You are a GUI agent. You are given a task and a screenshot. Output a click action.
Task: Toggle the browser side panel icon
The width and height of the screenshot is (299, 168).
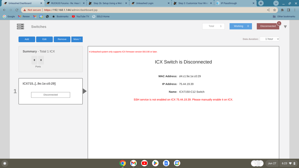[289, 10]
